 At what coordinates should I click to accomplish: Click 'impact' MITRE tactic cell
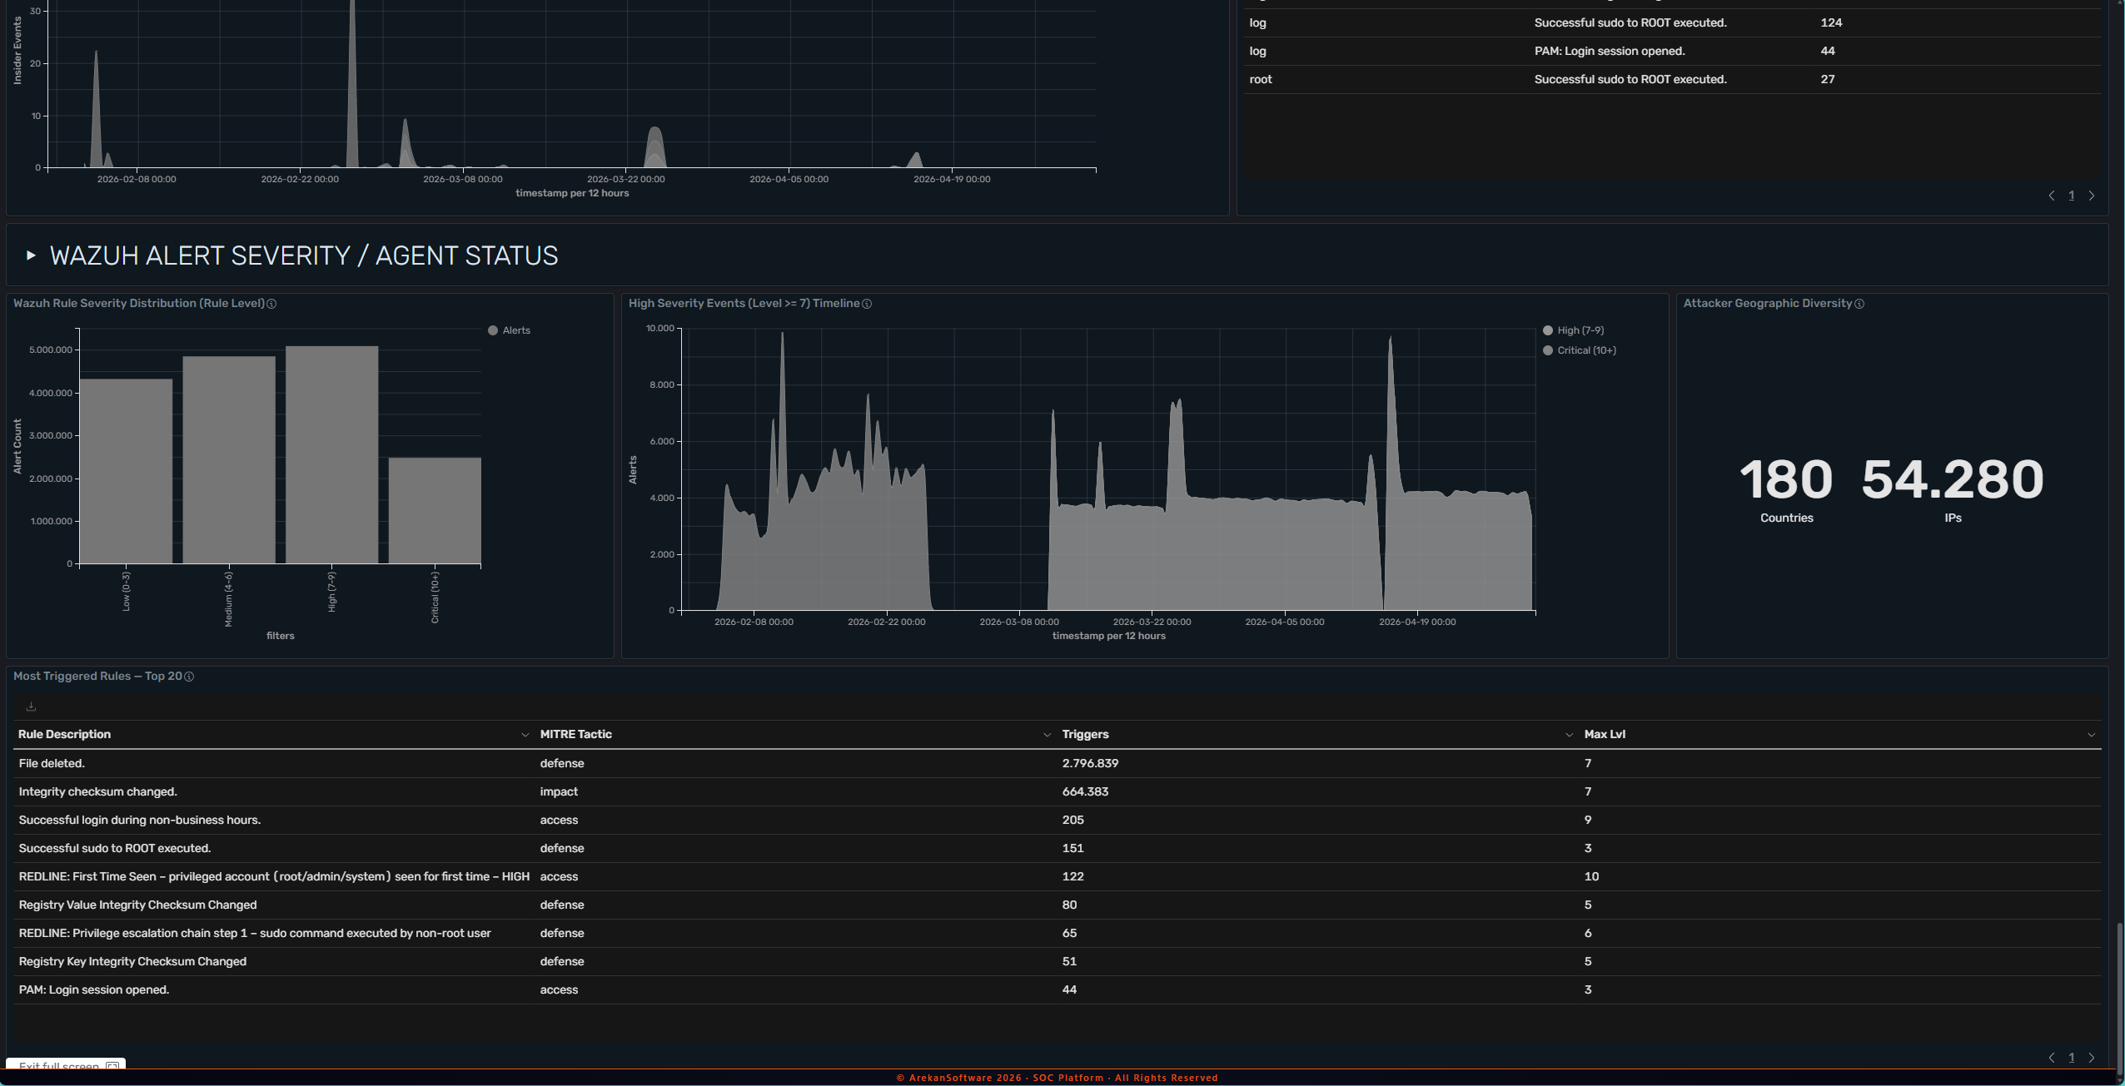[x=559, y=791]
